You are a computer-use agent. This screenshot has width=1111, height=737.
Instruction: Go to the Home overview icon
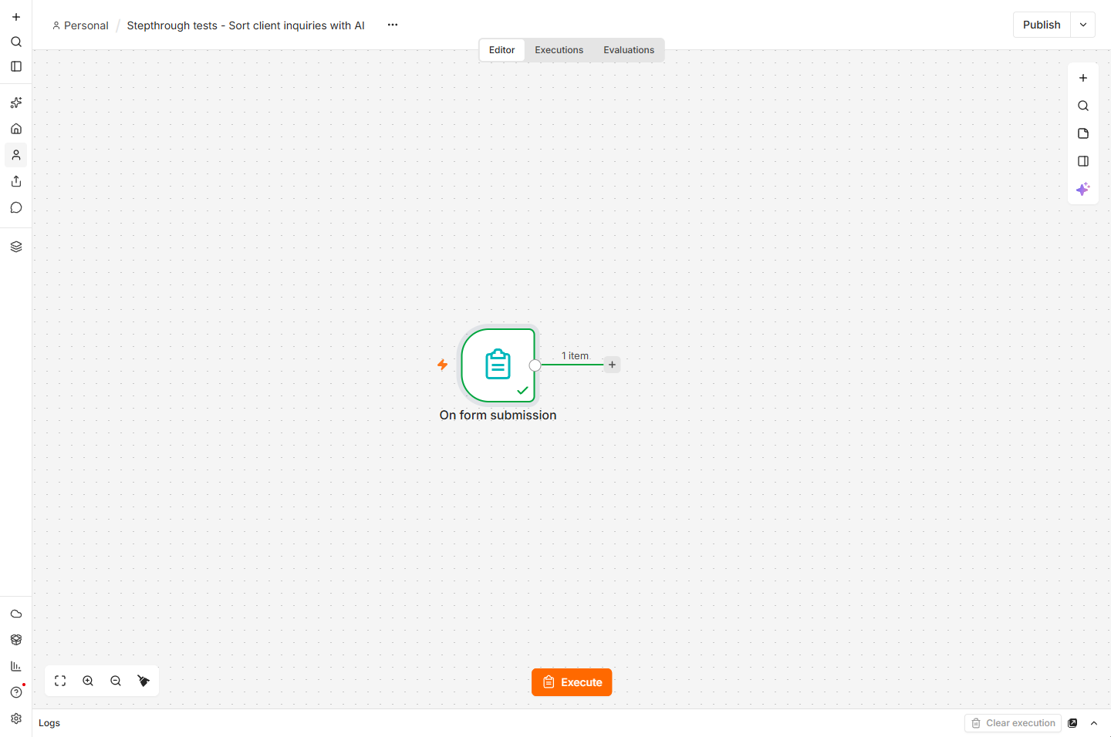16,129
